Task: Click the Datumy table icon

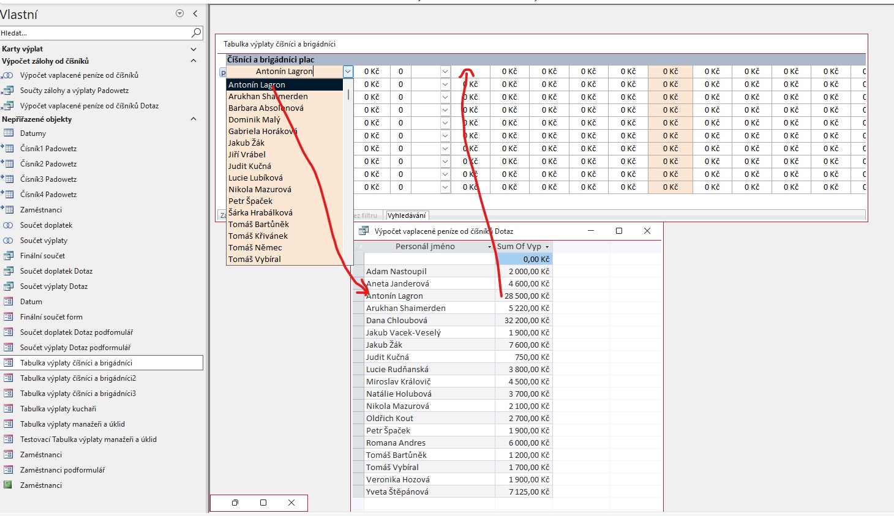Action: pyautogui.click(x=9, y=133)
